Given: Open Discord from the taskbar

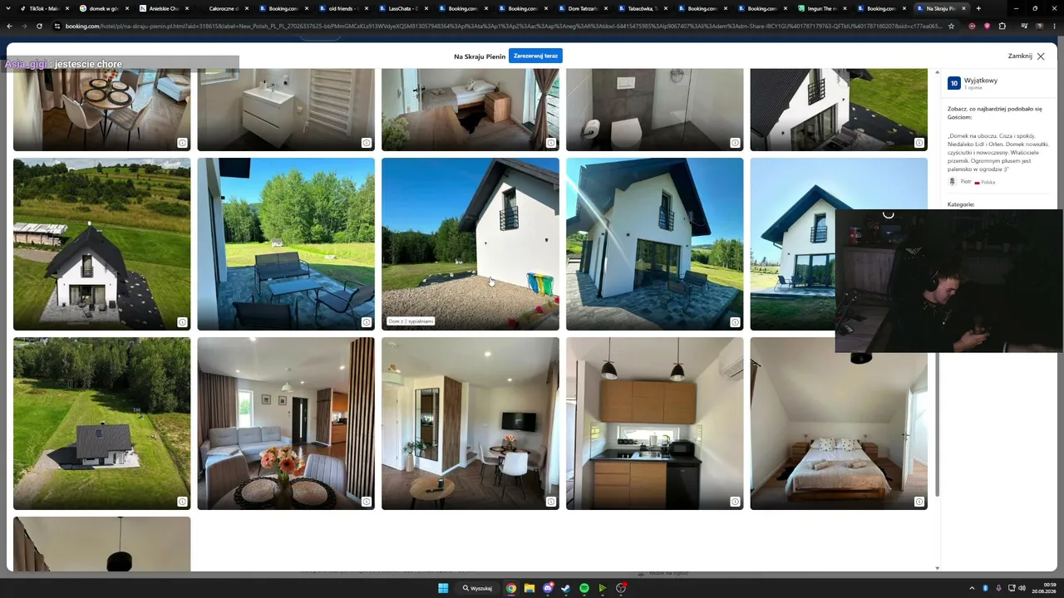Looking at the screenshot, I should pyautogui.click(x=548, y=588).
